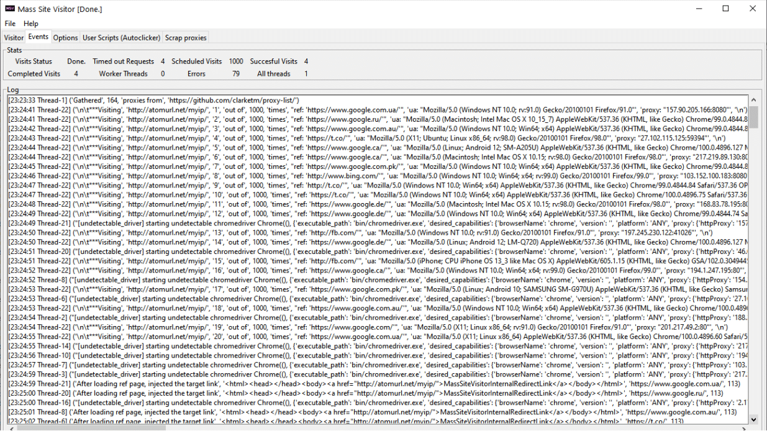
Task: Maximize the Mass Site Visitor window
Action: tap(725, 9)
